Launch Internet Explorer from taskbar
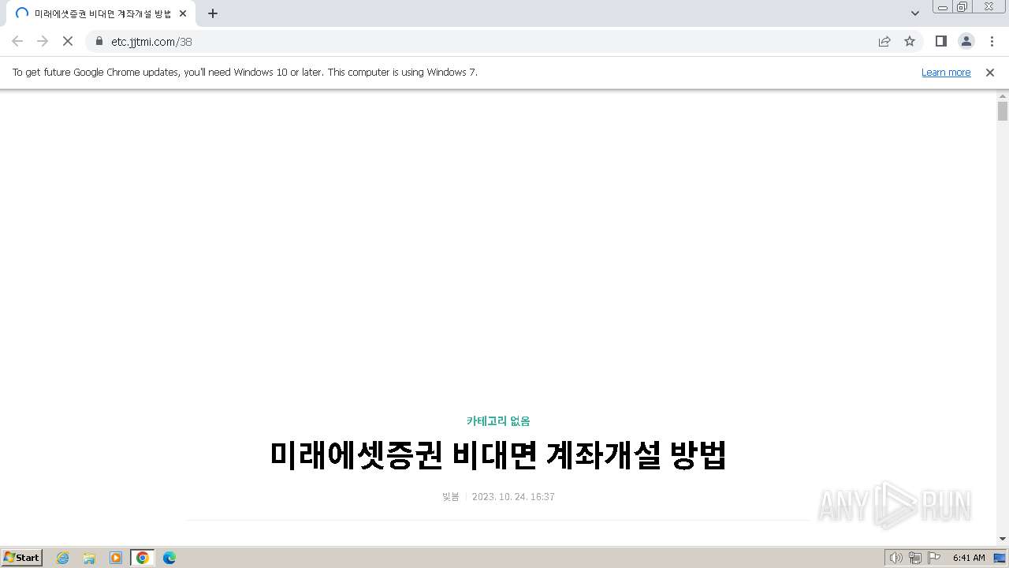This screenshot has height=568, width=1009. [x=63, y=558]
